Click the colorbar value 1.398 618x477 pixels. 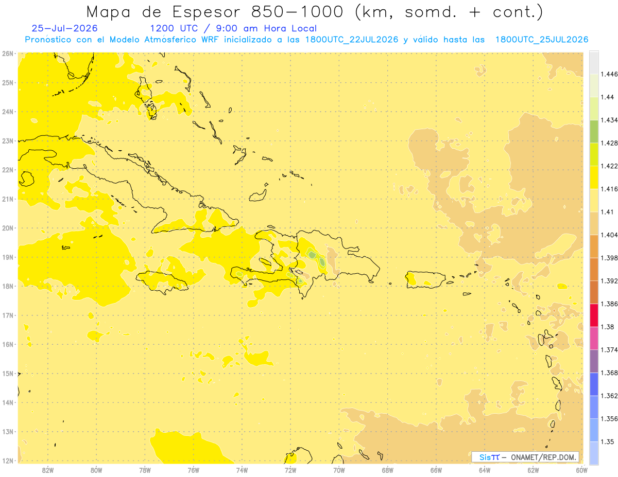pyautogui.click(x=609, y=258)
